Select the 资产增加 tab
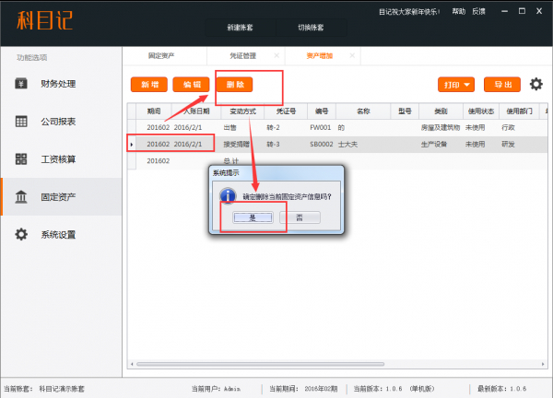The width and height of the screenshot is (553, 398). tap(320, 56)
